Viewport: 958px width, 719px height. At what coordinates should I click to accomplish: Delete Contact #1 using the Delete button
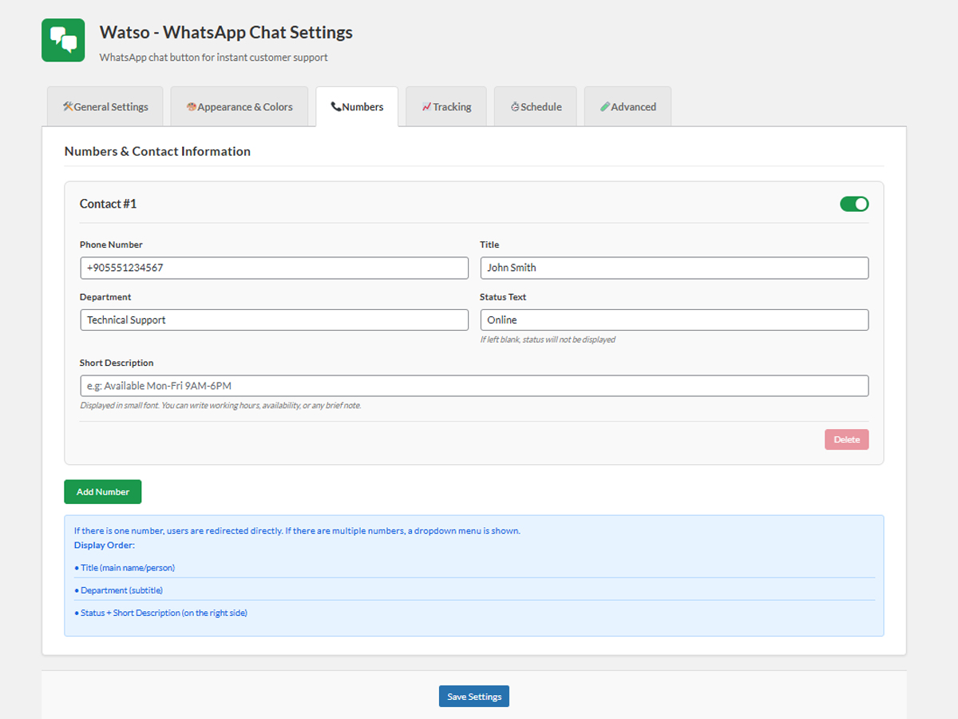coord(846,439)
